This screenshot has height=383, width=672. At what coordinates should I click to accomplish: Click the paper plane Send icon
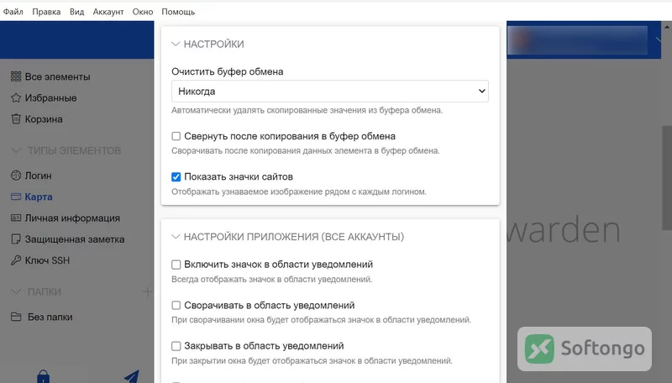tap(132, 375)
